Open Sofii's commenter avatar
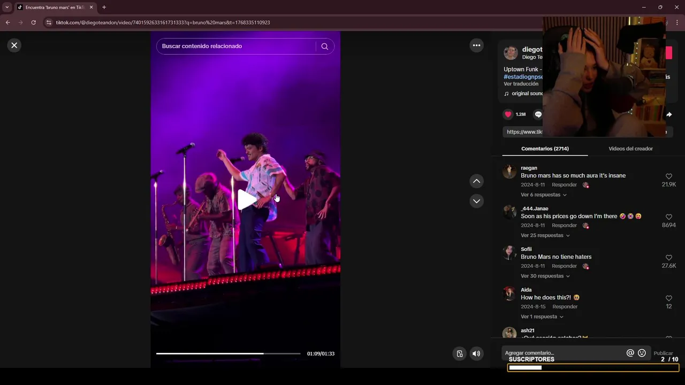This screenshot has width=685, height=385. coord(509,252)
